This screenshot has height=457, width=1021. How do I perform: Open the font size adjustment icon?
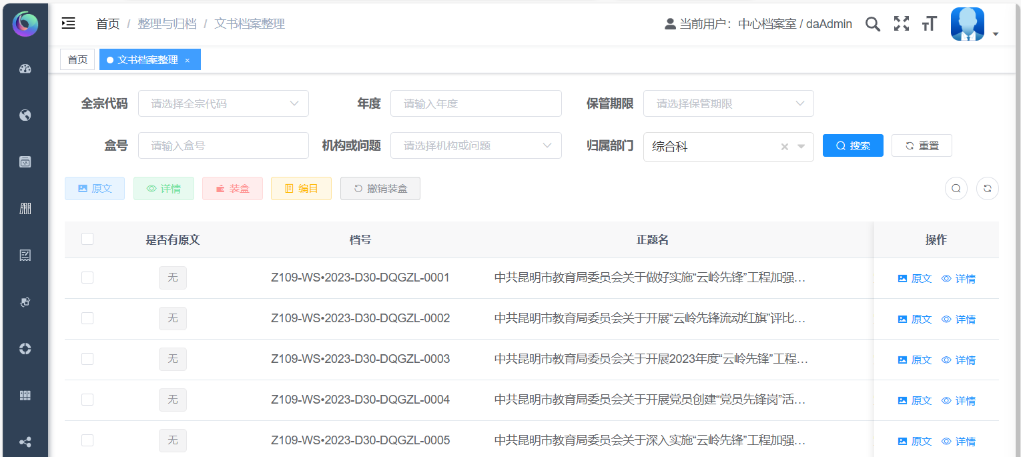(929, 24)
